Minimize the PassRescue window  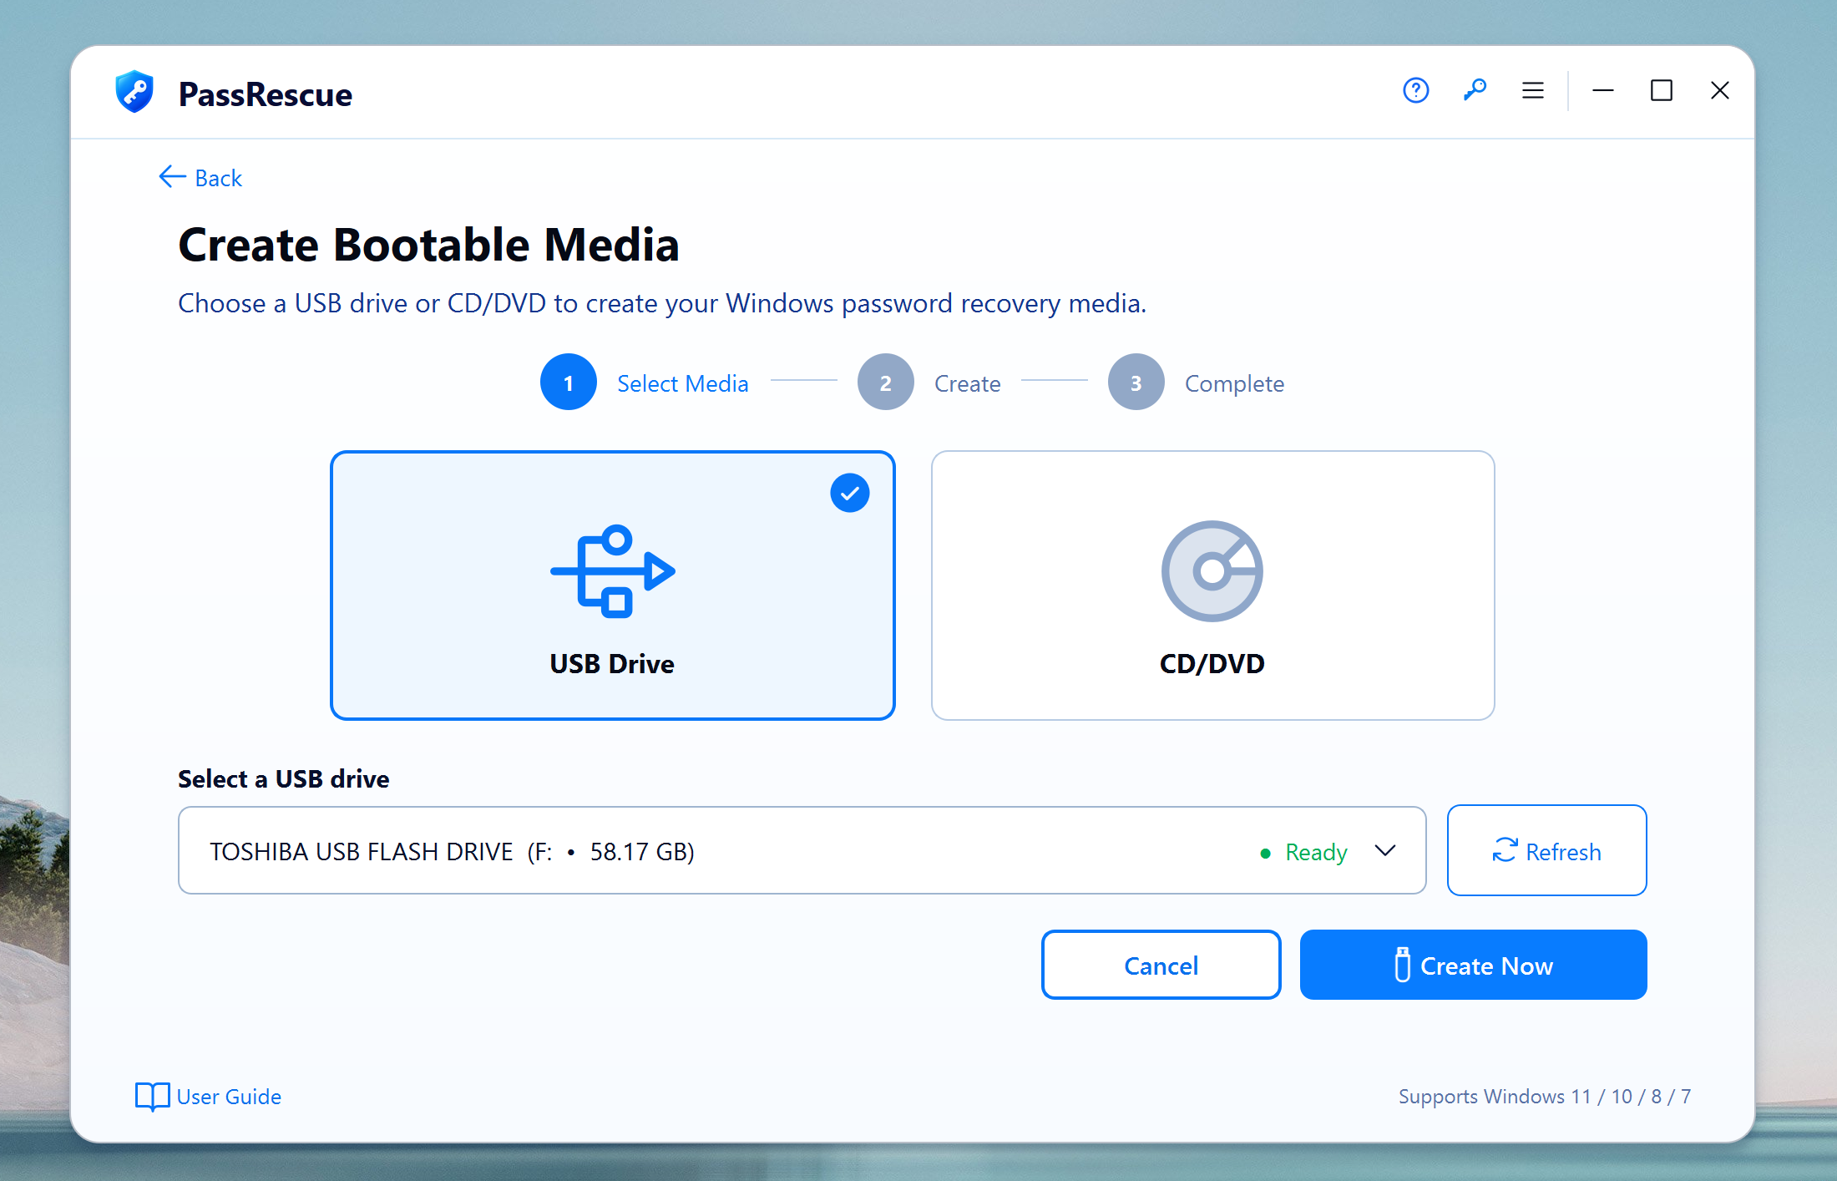click(x=1602, y=90)
